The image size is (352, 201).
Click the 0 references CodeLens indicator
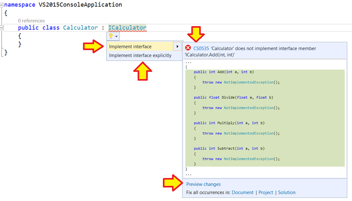pyautogui.click(x=31, y=21)
